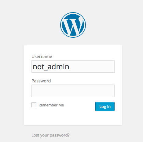Click inside the empty Password field
143x142 pixels.
(x=73, y=91)
